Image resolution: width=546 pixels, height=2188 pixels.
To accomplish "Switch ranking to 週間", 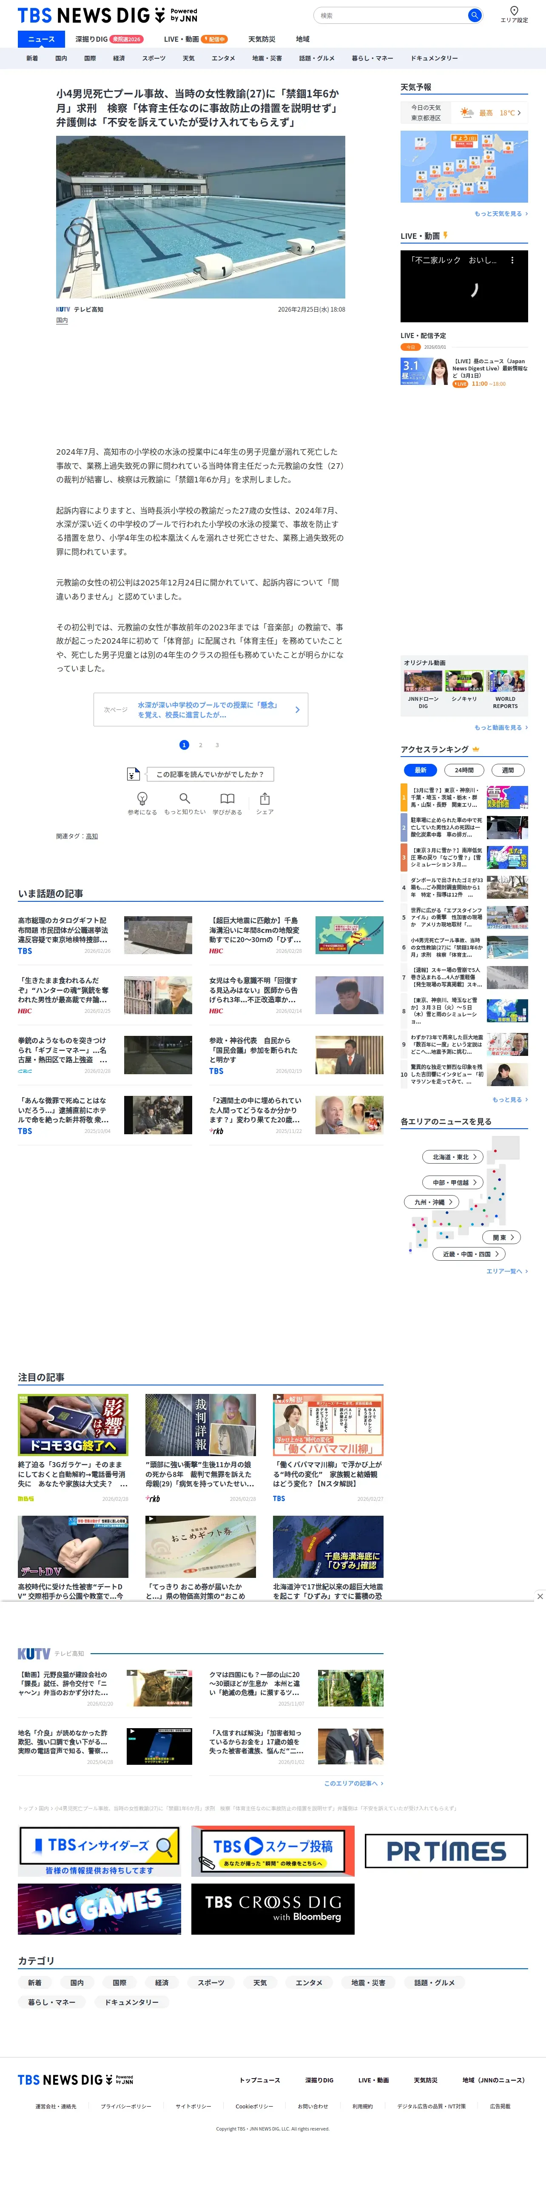I will coord(508,770).
